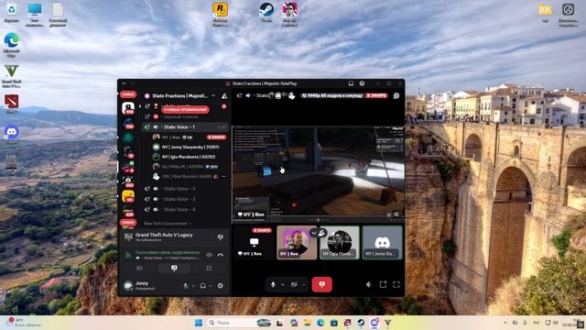586x330 pixels.
Task: Select State Voice - 1 channel
Action: 185,127
